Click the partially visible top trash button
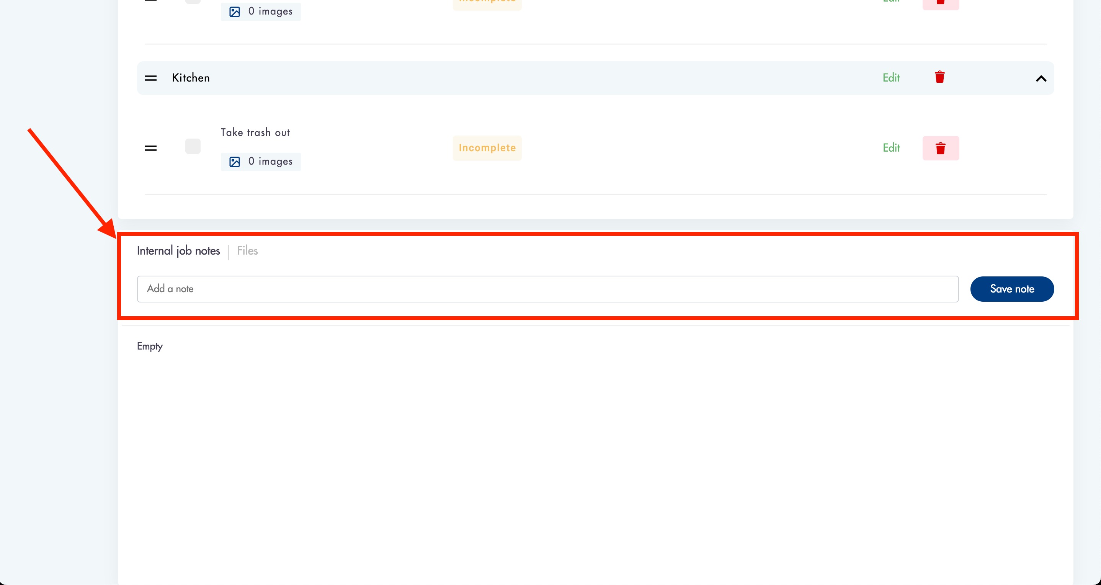The width and height of the screenshot is (1101, 585). [x=940, y=3]
